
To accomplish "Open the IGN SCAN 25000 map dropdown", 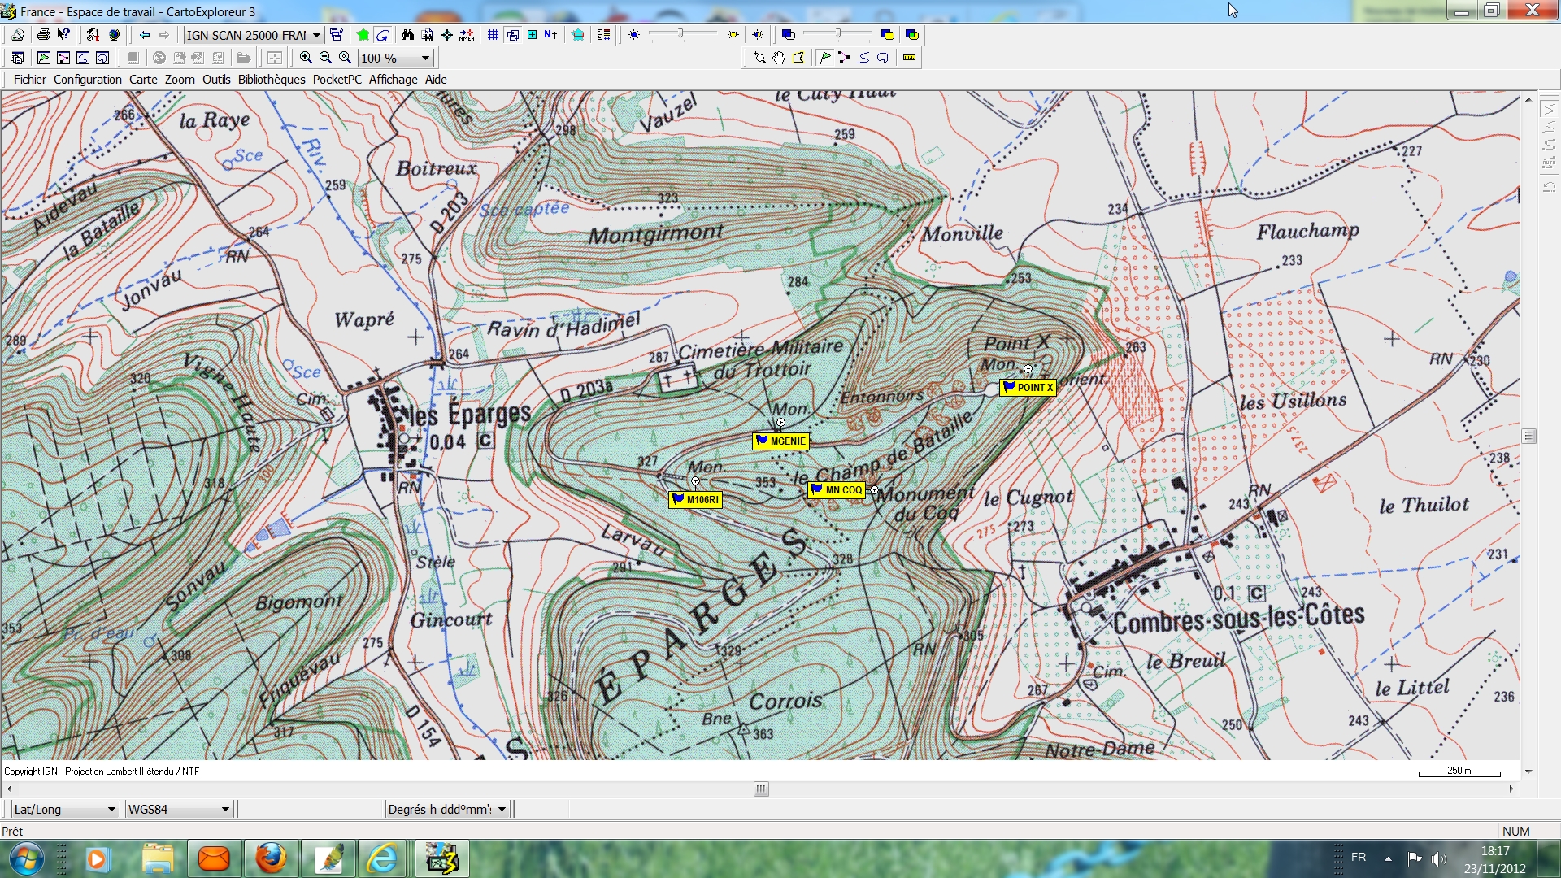I will (x=316, y=35).
